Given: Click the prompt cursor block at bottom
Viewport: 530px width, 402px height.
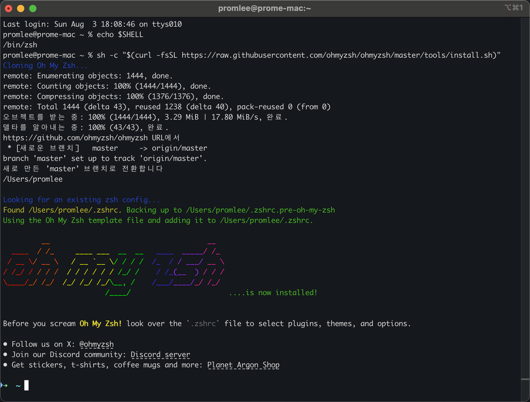Looking at the screenshot, I should coord(26,385).
